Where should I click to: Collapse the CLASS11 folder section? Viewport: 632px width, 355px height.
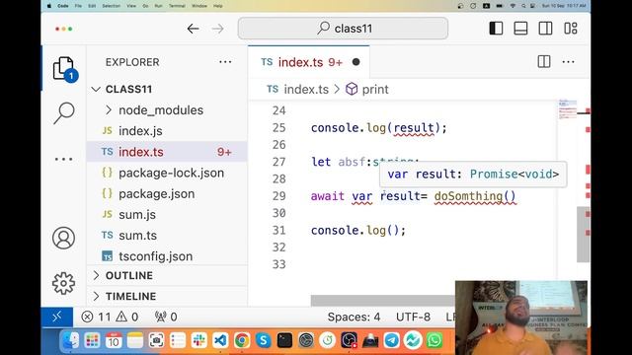click(167, 89)
